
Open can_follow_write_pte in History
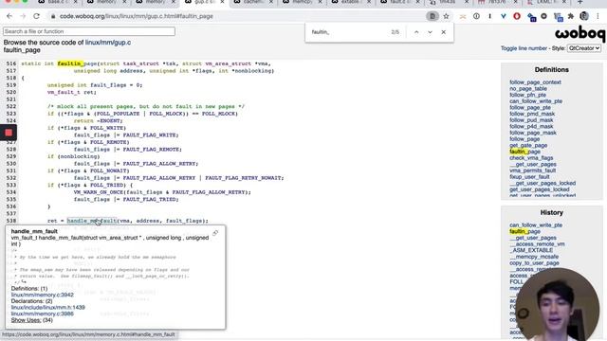536,225
